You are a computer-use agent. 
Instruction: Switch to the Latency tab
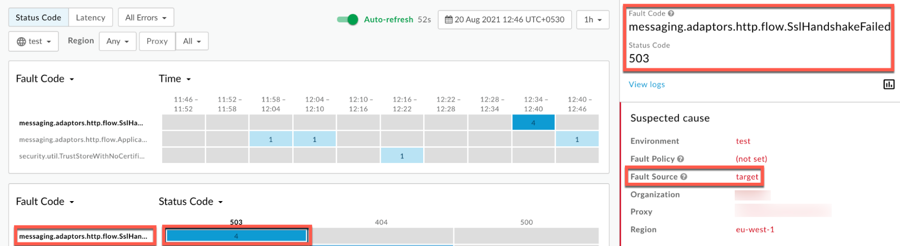pos(90,18)
